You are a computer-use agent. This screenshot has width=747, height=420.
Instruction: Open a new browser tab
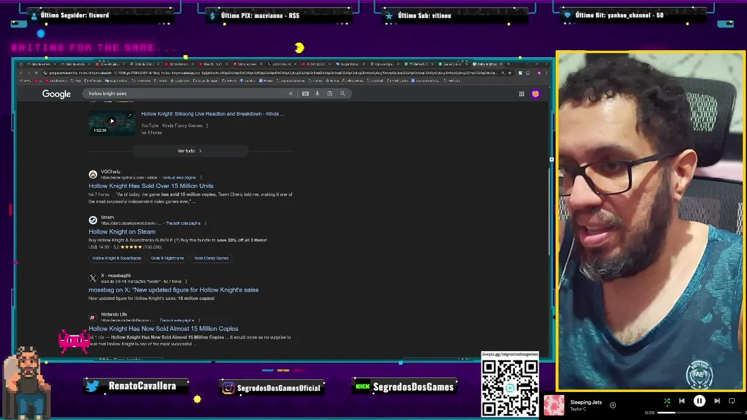(509, 64)
